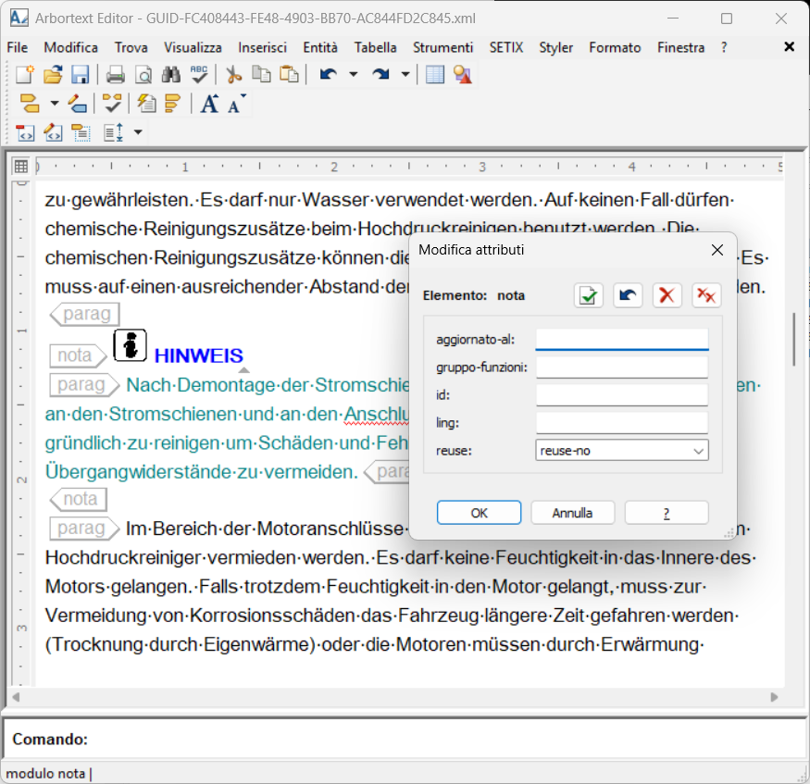Confirm the attribute dialog with OK

[x=479, y=513]
